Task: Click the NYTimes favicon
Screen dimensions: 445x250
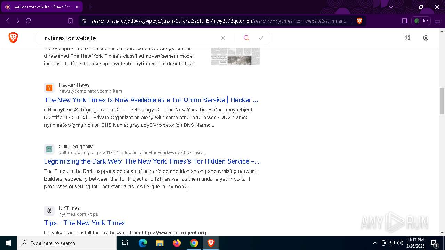Action: (49, 211)
